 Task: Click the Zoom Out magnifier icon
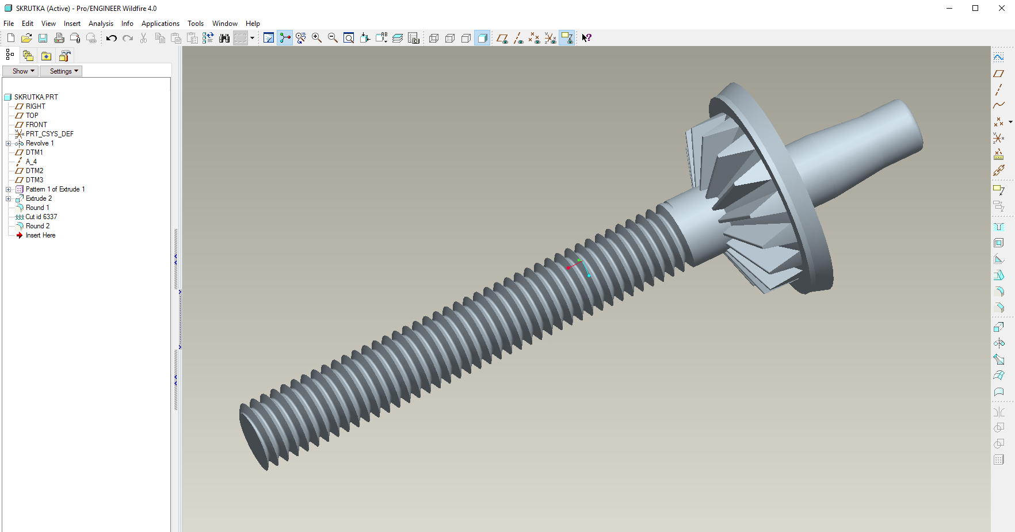pos(333,38)
